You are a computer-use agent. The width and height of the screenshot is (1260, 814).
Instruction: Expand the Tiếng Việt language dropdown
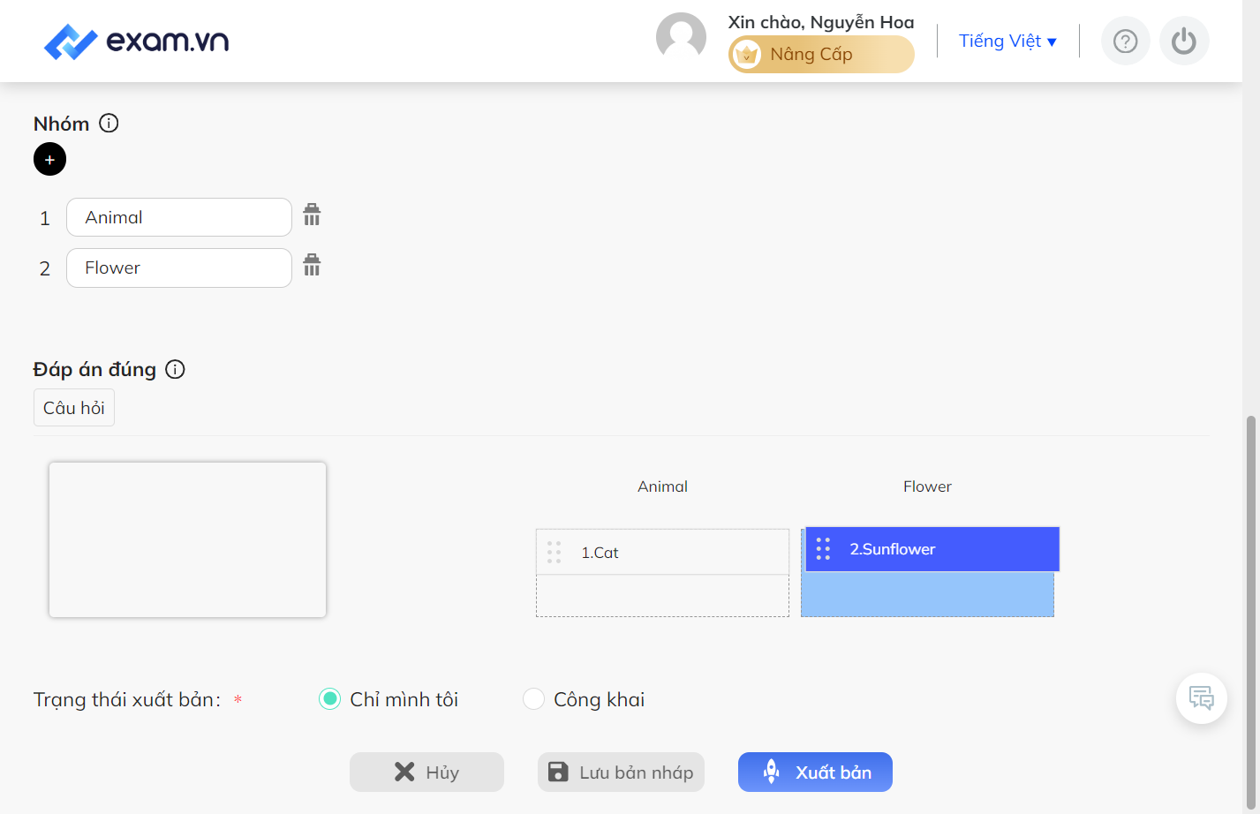click(x=1007, y=41)
